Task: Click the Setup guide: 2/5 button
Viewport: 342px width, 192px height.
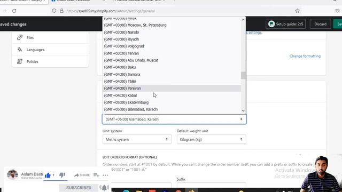Action: (x=286, y=24)
